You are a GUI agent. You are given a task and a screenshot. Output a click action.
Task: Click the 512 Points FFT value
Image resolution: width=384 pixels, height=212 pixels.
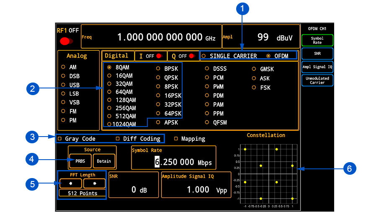[82, 194]
